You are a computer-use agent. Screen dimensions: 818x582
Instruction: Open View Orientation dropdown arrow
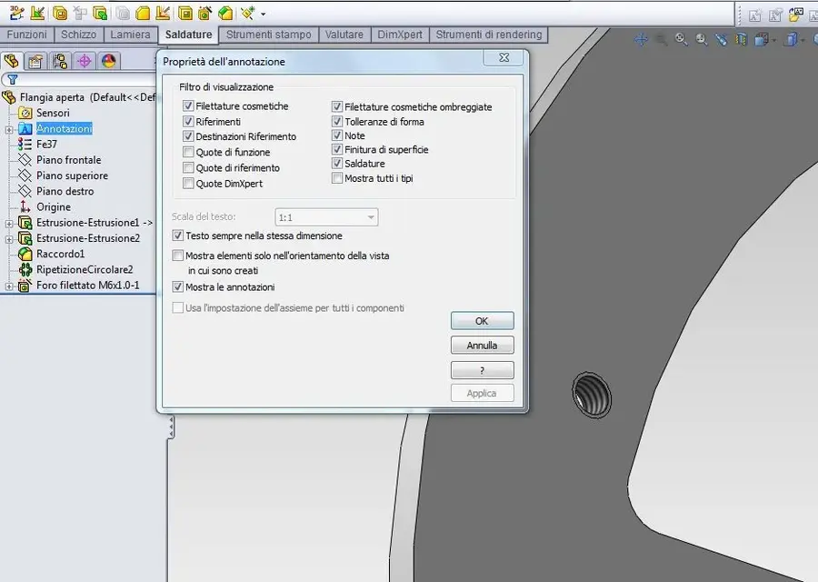[x=773, y=40]
